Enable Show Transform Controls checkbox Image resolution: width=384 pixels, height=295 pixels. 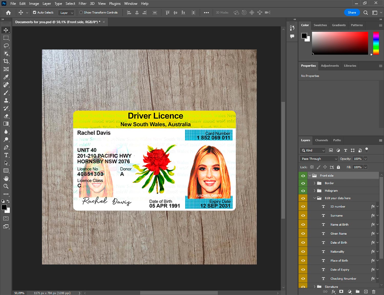click(x=81, y=12)
